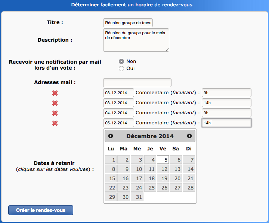Go to previous month in calendar
This screenshot has width=269, height=223.
coord(111,136)
